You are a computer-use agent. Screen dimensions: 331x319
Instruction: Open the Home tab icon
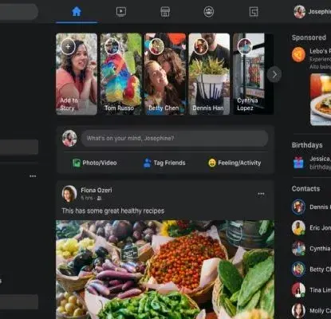click(x=77, y=12)
